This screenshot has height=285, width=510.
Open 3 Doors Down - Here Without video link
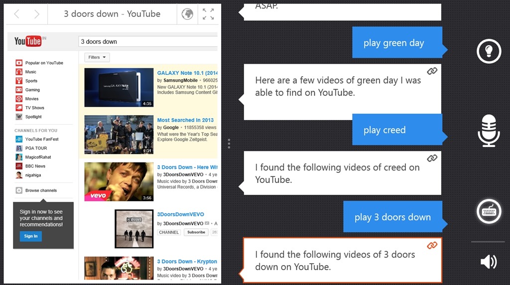(187, 167)
